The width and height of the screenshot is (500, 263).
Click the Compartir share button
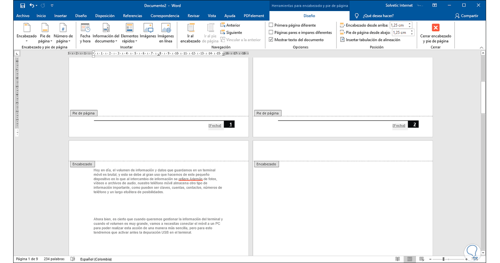(467, 16)
